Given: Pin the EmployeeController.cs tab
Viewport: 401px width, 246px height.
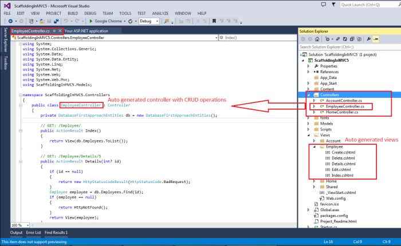Looking at the screenshot, I should [54, 30].
